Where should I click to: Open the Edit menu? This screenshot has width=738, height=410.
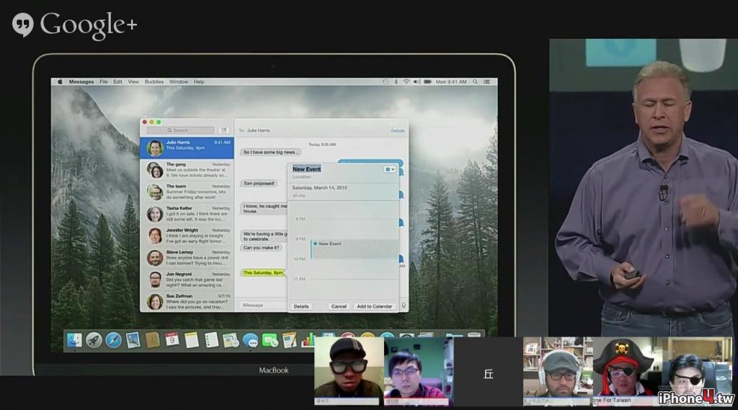click(x=117, y=82)
